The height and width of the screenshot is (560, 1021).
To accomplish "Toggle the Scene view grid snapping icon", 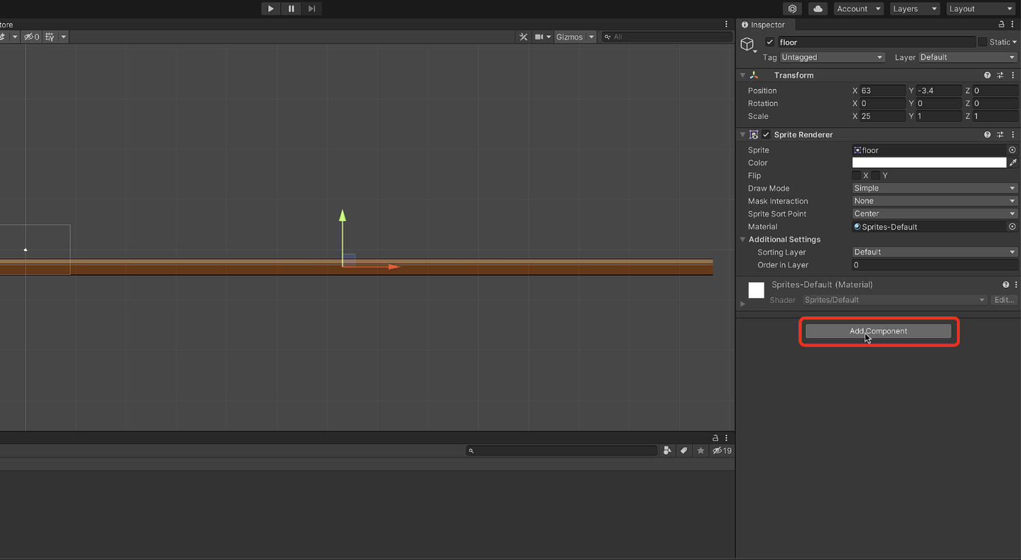I will pos(50,37).
